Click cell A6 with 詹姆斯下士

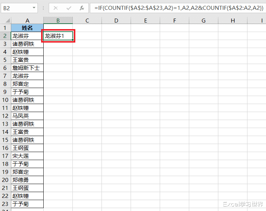coord(27,68)
